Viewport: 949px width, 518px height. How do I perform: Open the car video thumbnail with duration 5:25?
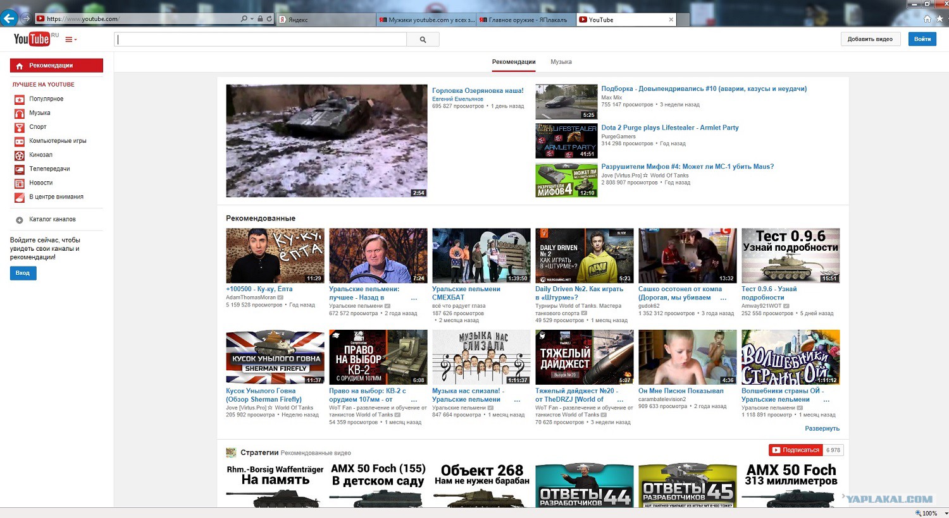point(566,102)
